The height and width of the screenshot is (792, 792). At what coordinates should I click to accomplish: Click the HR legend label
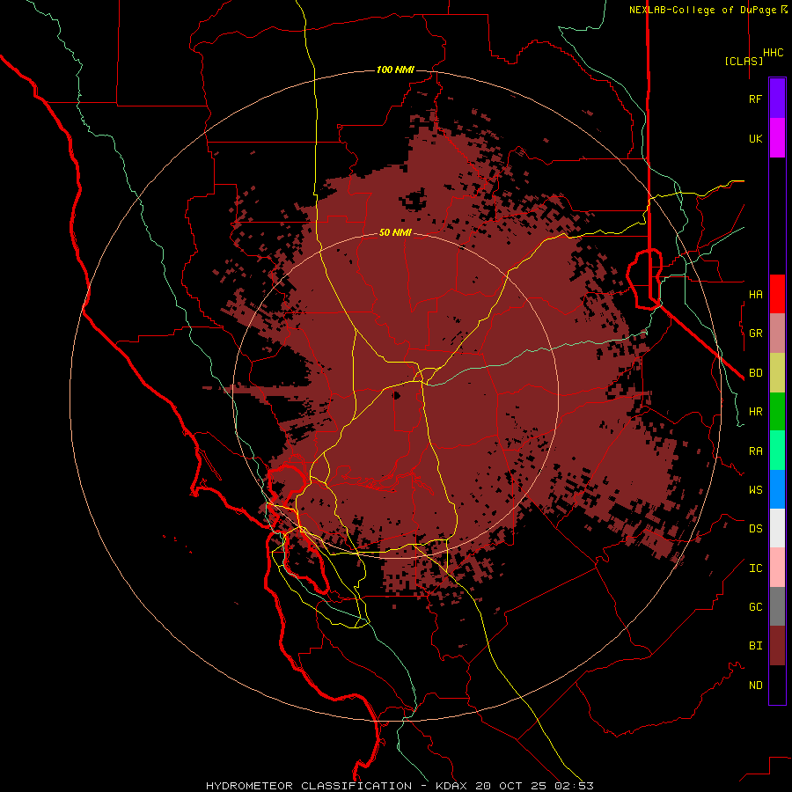756,412
